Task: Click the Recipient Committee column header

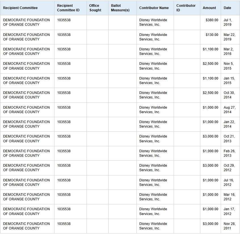Action: tap(20, 8)
